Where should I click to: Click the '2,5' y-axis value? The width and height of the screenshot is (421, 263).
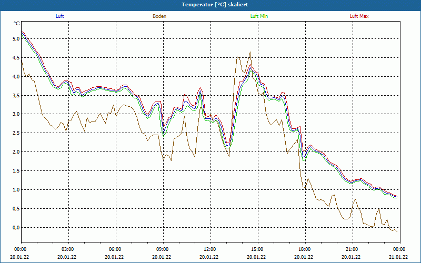tap(16, 133)
